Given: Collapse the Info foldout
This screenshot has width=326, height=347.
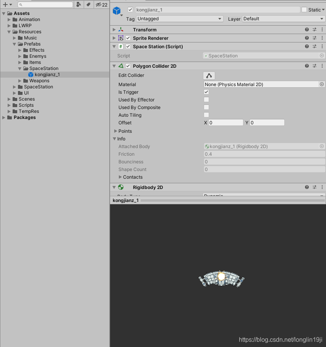Looking at the screenshot, I should pos(114,139).
